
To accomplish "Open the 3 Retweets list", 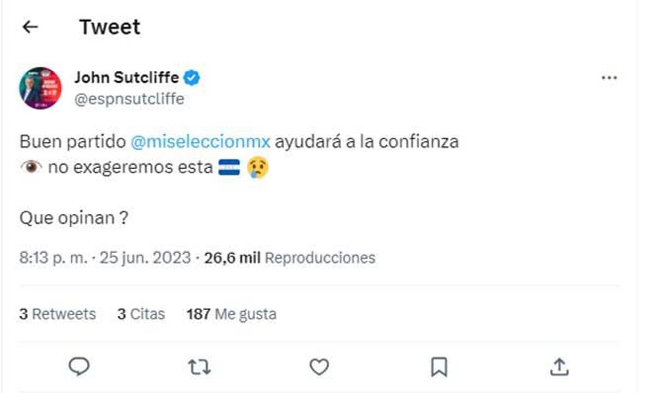I will (x=57, y=314).
